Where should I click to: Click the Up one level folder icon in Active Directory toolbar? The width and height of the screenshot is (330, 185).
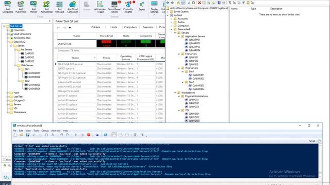click(178, 3)
